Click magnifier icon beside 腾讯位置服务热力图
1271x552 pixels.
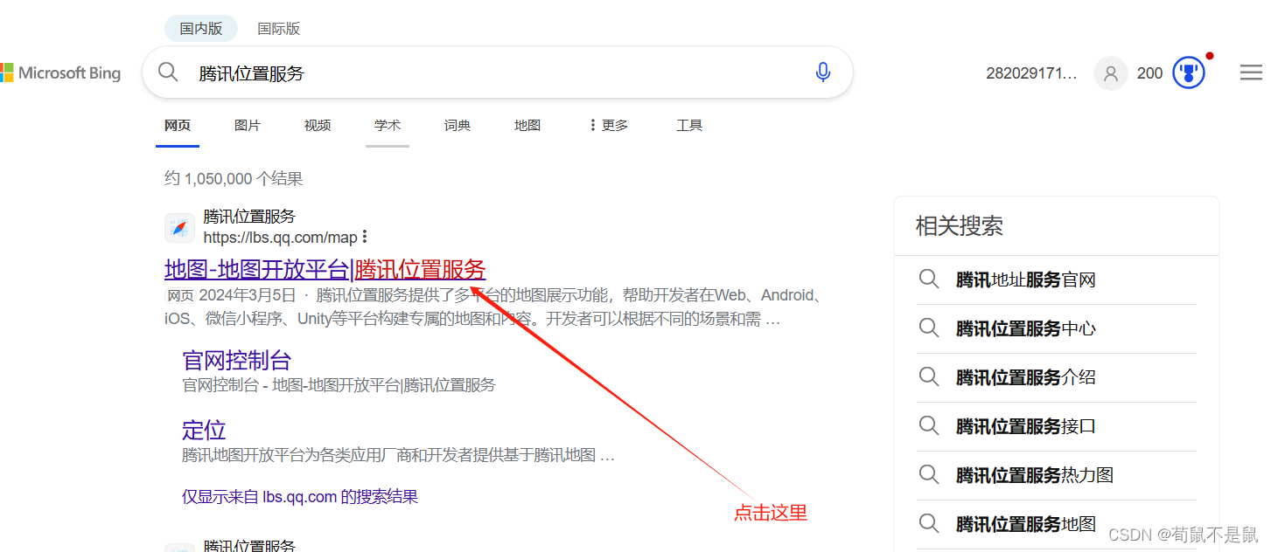(929, 475)
